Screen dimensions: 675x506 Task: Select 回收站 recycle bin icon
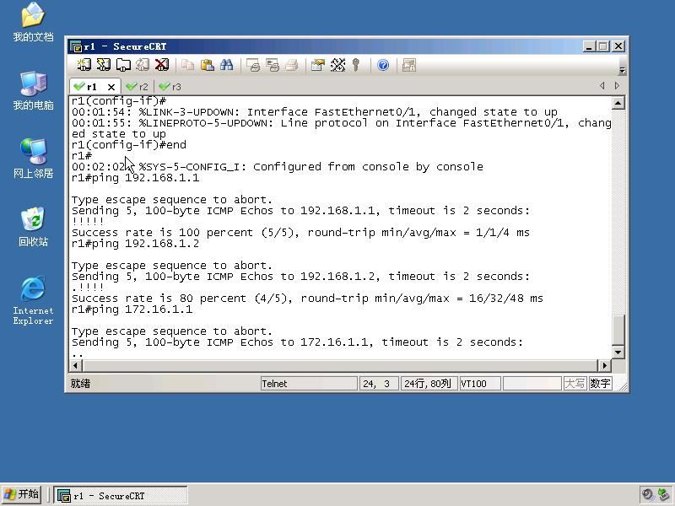(33, 227)
